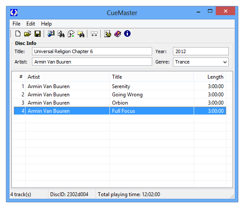Click the double-arrow swap columns icon
The width and height of the screenshot is (246, 210).
[x=94, y=34]
